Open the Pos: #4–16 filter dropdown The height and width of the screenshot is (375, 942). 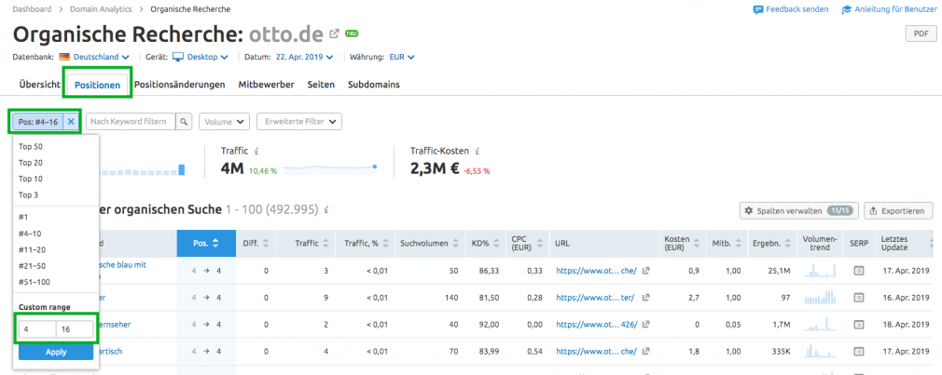pos(38,122)
